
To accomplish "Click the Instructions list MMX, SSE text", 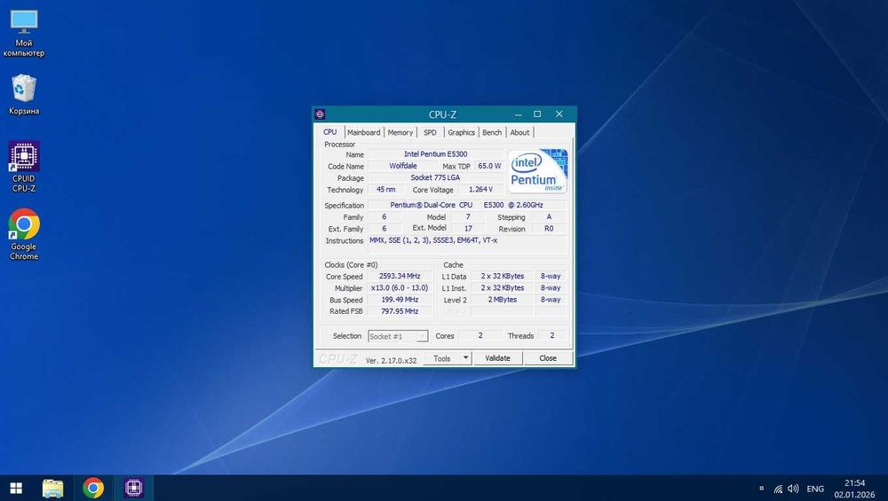I will (433, 240).
